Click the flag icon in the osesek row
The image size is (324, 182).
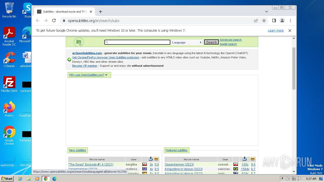click(236, 165)
